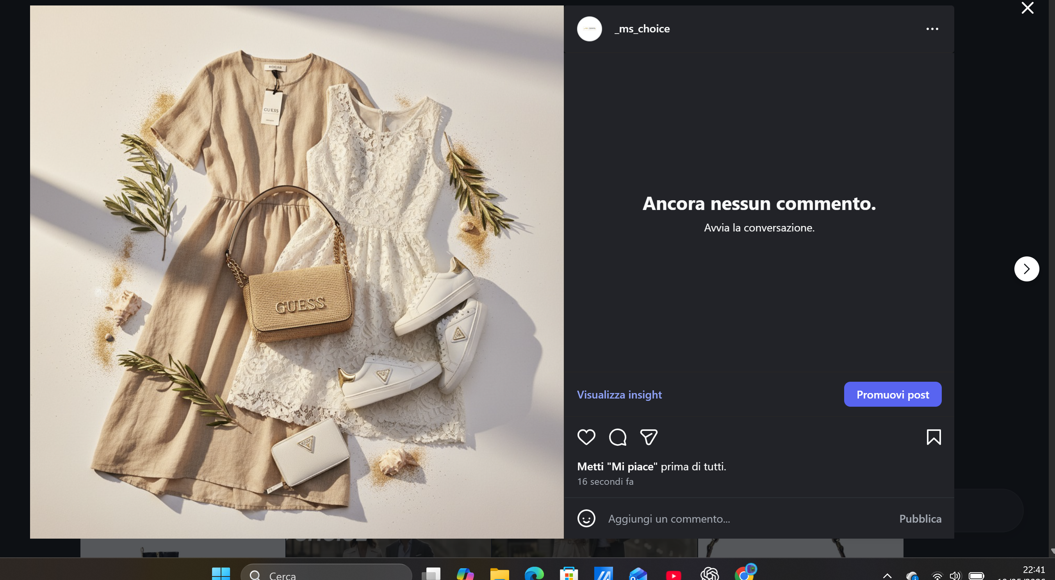
Task: Go to next post with right arrow
Action: point(1026,269)
